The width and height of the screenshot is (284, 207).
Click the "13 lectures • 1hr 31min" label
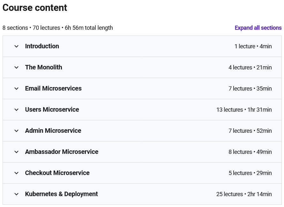[x=244, y=110]
